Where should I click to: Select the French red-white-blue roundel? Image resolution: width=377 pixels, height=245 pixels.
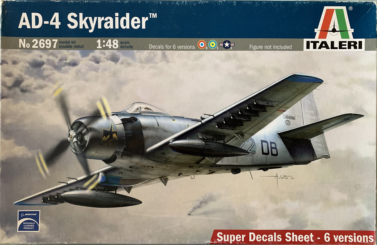[201, 44]
